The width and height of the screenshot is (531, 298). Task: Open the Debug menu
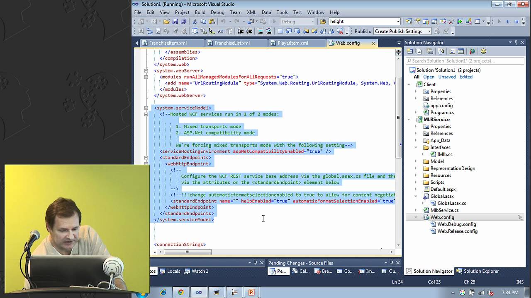tap(217, 12)
